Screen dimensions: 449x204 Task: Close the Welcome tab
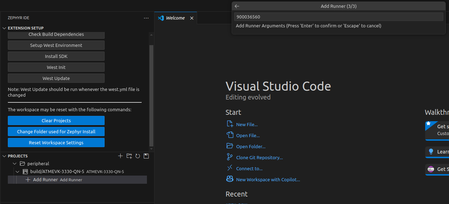[192, 18]
